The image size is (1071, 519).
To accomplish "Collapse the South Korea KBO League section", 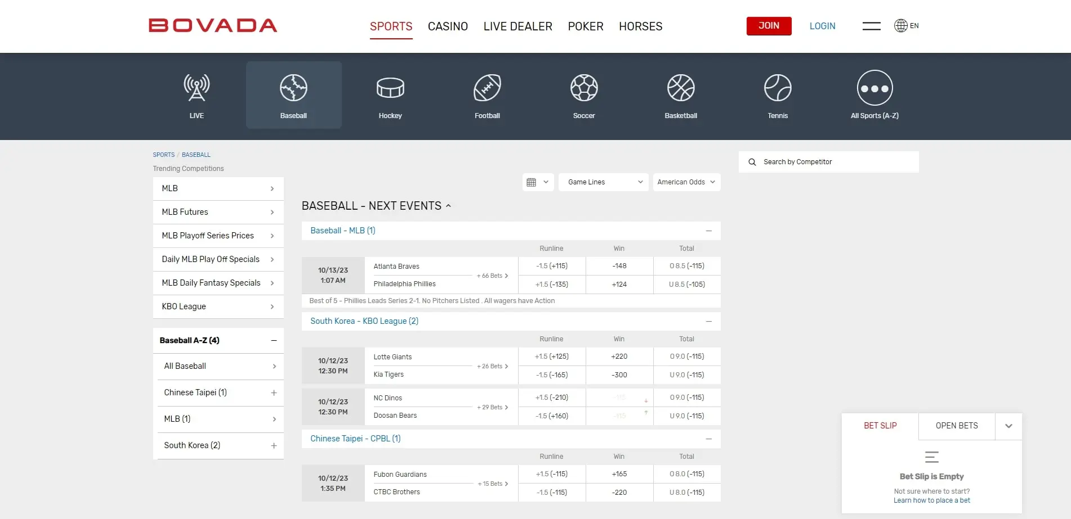I will (708, 321).
